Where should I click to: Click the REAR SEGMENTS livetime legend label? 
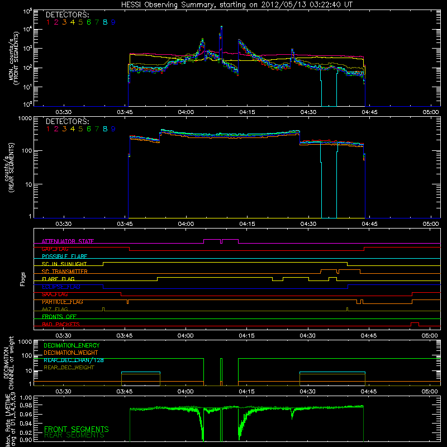74,435
